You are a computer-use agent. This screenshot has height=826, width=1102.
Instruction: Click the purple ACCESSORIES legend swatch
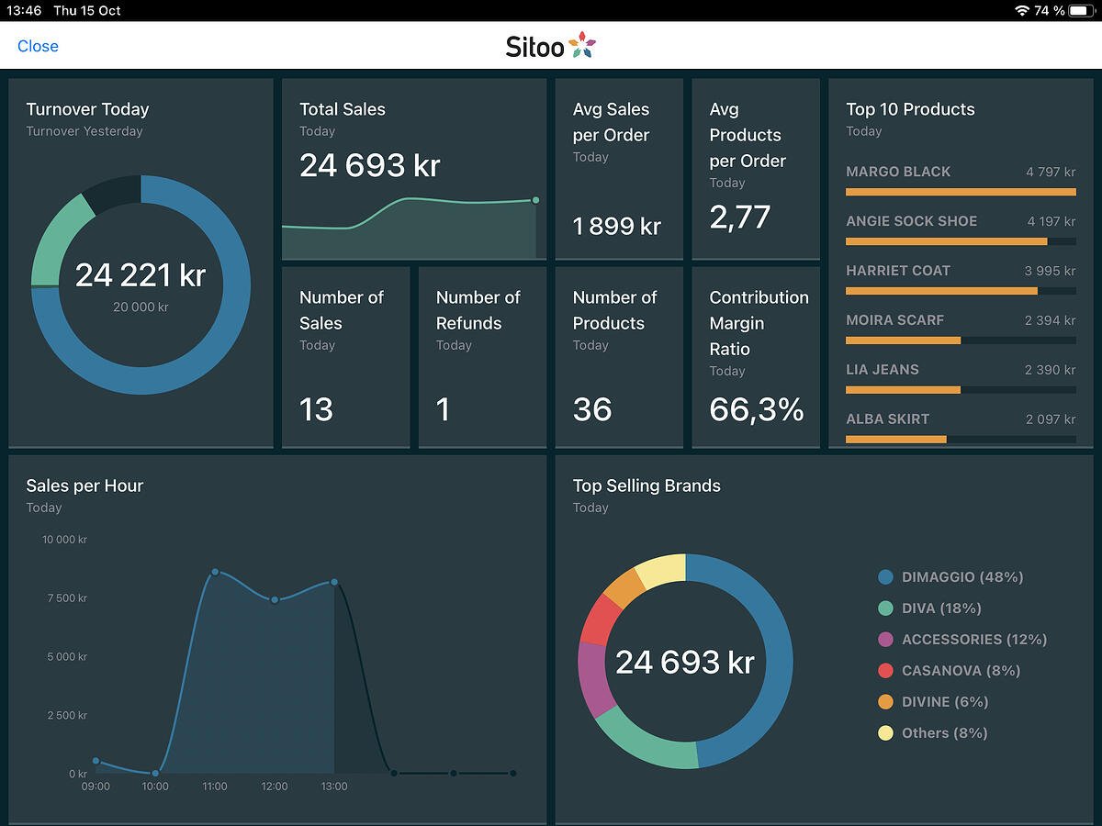[885, 640]
